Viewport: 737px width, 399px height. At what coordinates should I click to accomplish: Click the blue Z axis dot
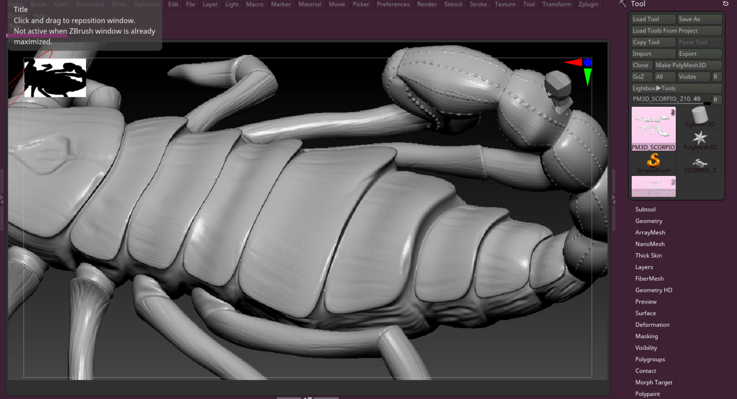(x=587, y=62)
